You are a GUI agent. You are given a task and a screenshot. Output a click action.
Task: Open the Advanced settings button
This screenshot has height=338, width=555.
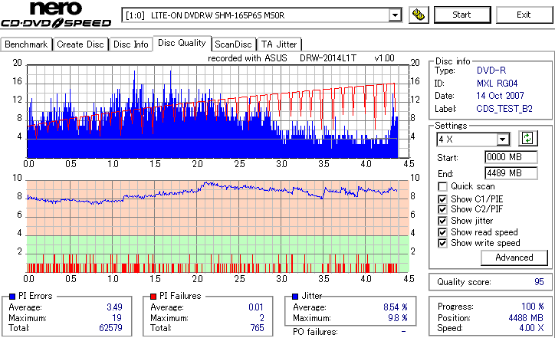[514, 258]
